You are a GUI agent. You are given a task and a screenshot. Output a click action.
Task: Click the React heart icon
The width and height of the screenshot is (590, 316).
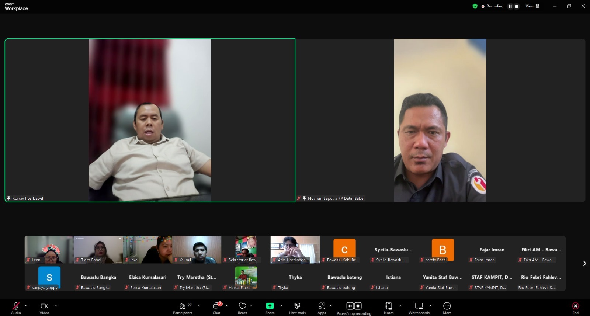click(242, 308)
